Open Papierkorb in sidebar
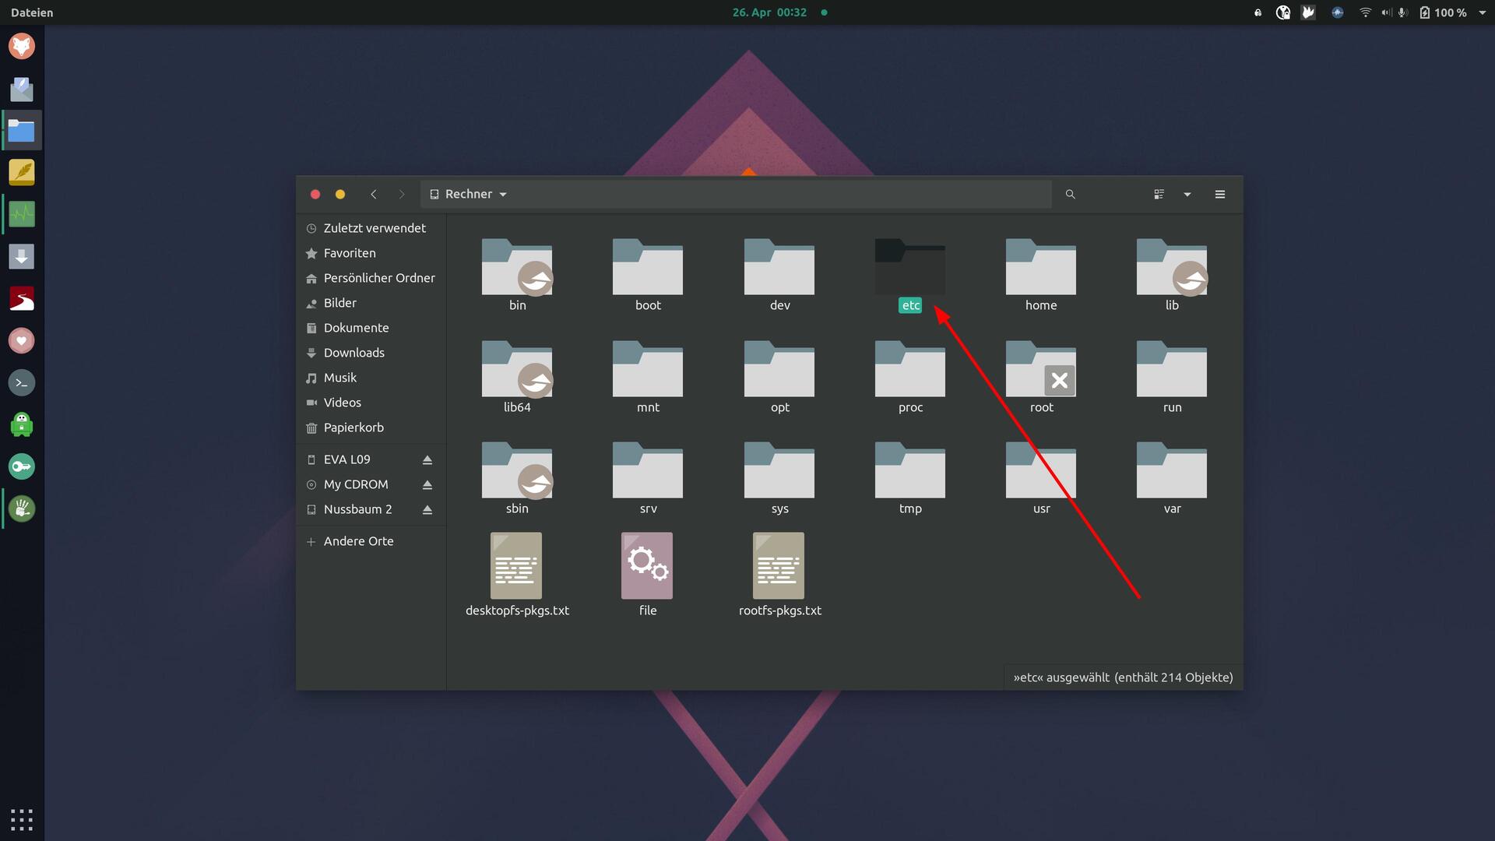The image size is (1495, 841). click(354, 428)
